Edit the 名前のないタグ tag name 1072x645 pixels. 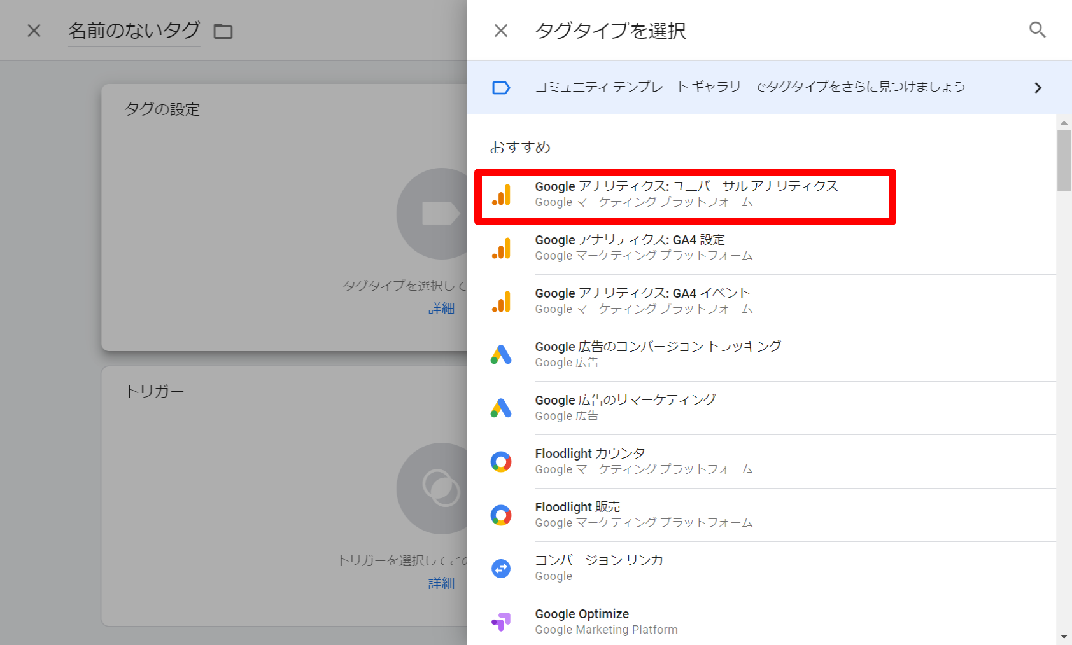[x=134, y=31]
